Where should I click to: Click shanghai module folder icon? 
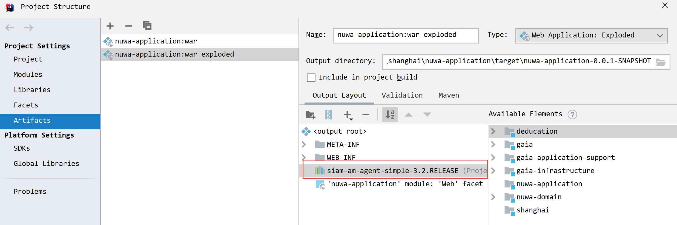coord(510,211)
